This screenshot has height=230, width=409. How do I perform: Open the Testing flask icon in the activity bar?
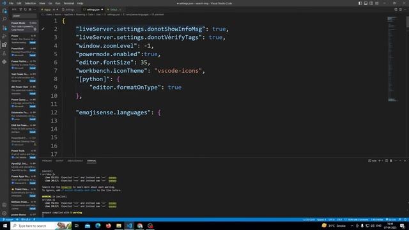click(x=4, y=54)
